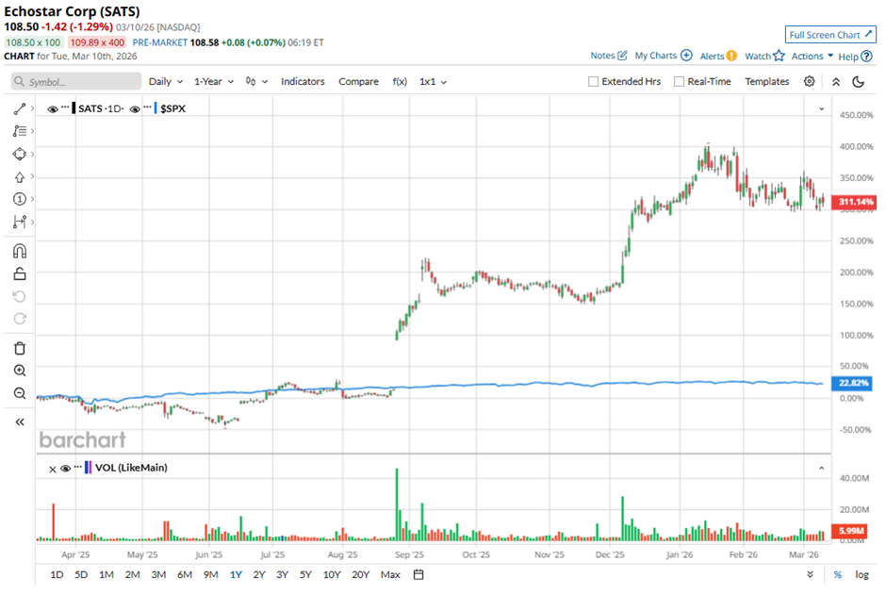Select the trend line drawing tool
Screen dimensions: 886x595
[x=20, y=108]
